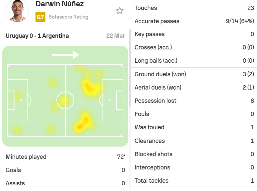Screen dimensions: 257x191
Task: Click the Ground duels (won) row
Action: 194,74
